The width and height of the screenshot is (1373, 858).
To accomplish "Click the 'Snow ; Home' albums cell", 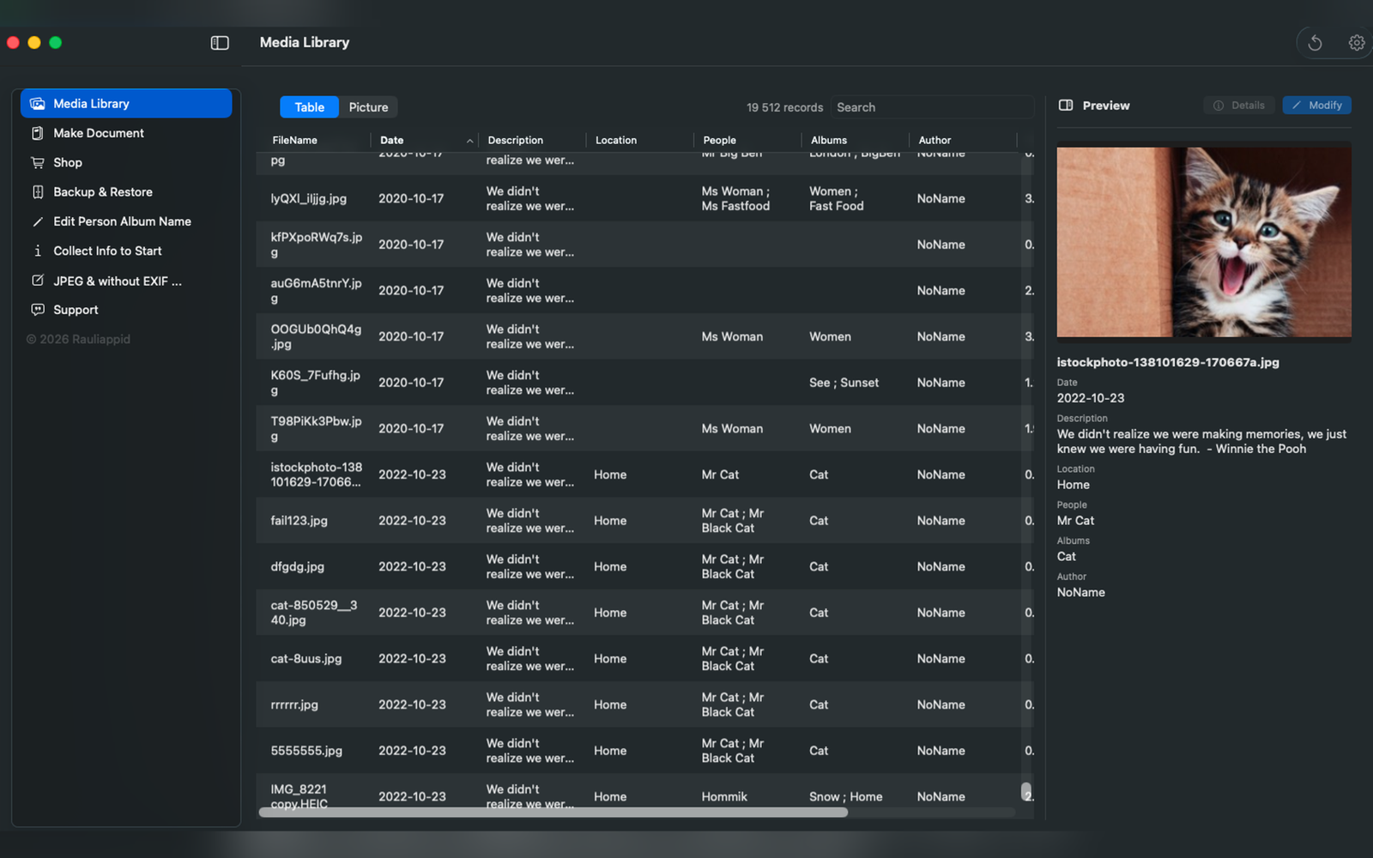I will point(845,797).
